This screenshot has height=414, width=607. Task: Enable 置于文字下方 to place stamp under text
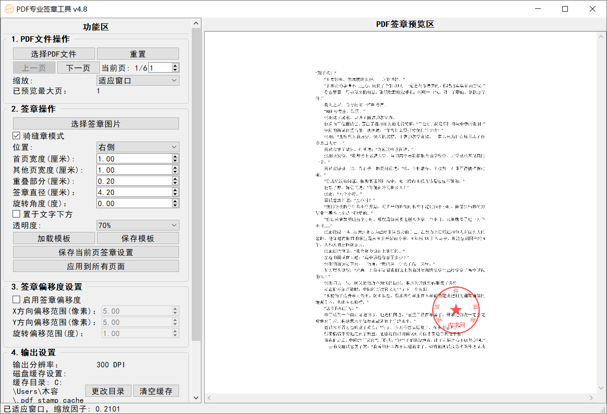(x=16, y=214)
